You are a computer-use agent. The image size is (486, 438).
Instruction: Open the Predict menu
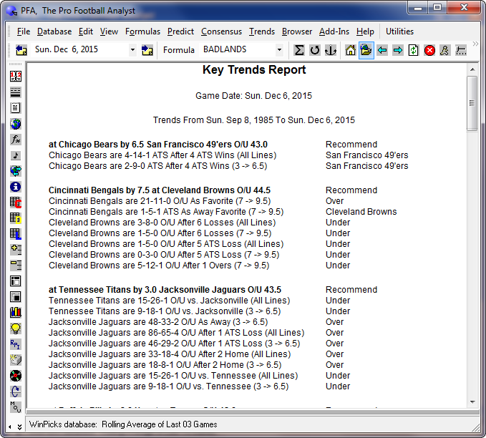(180, 31)
